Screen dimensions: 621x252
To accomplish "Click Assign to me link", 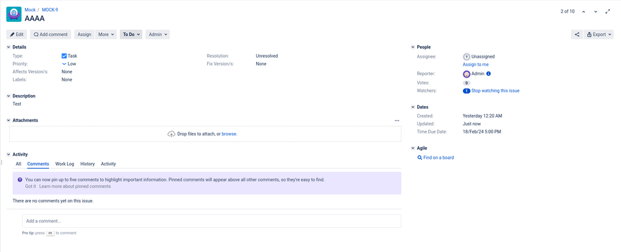I will pos(476,65).
